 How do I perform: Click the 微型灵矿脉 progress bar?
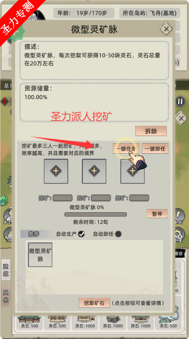[x=96, y=214]
